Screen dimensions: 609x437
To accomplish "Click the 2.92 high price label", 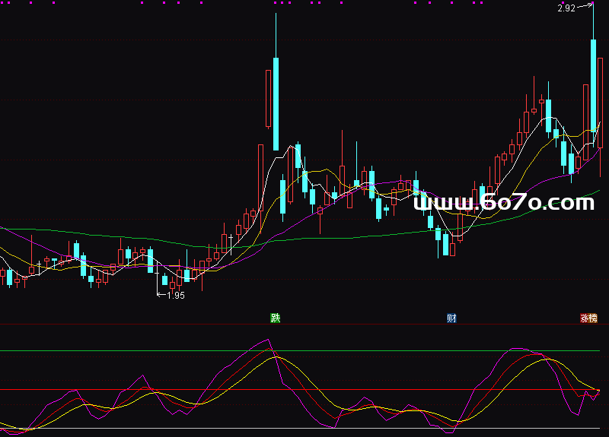I will pyautogui.click(x=566, y=8).
